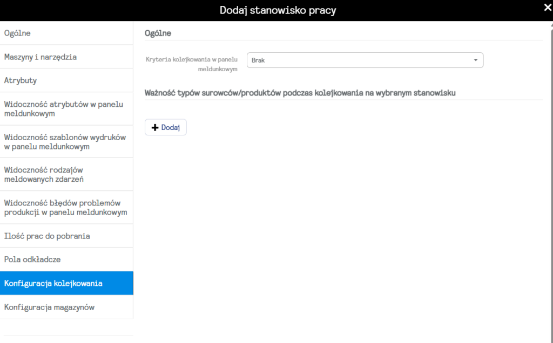Go to Widoczność atrybutów w panelu meldunkowym
Screen dimensions: 553x343
[x=66, y=108]
